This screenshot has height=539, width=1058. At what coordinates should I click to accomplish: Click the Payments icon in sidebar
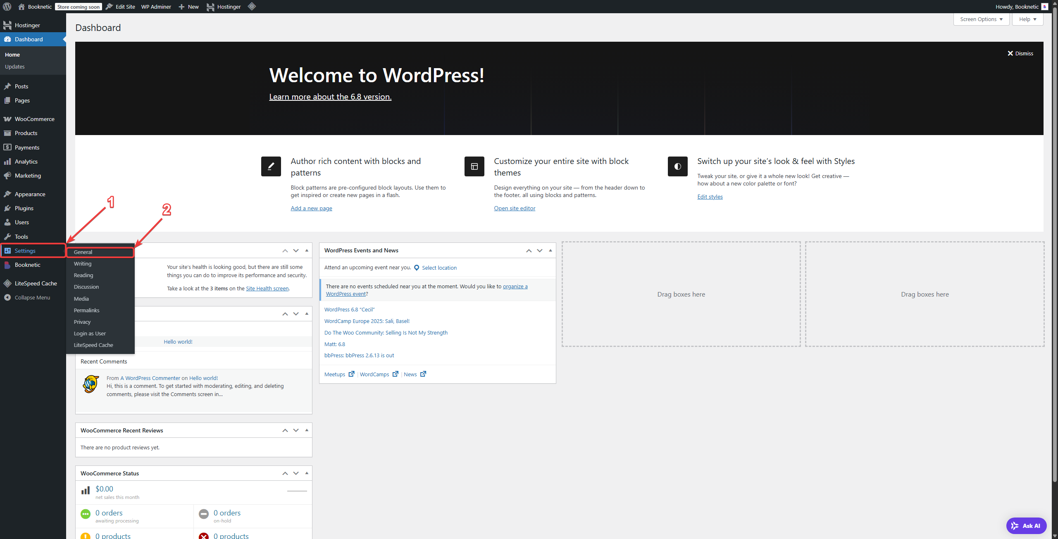[x=7, y=147]
